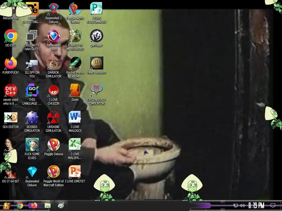
Task: Launch Bejeweled 2 Deluxe shortcut
Action: [53, 13]
